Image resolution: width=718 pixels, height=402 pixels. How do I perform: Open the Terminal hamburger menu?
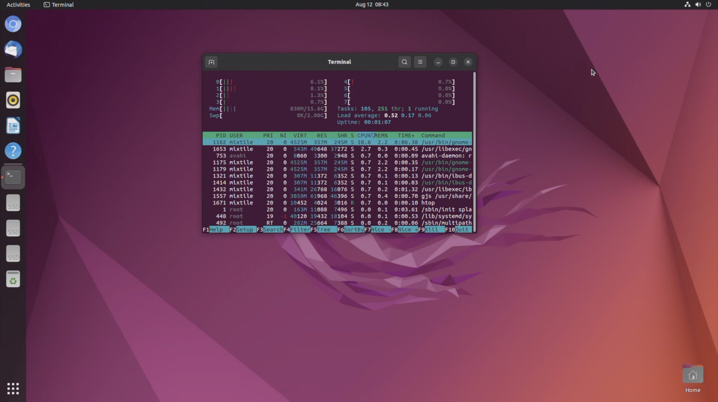420,62
